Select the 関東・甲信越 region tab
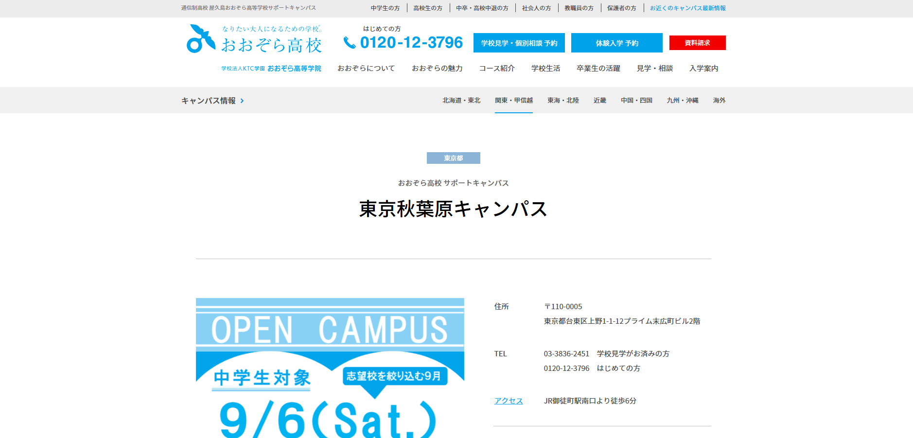 coord(514,100)
